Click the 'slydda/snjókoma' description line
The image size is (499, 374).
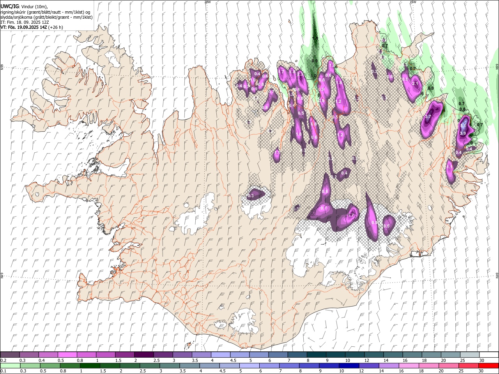(x=46, y=17)
